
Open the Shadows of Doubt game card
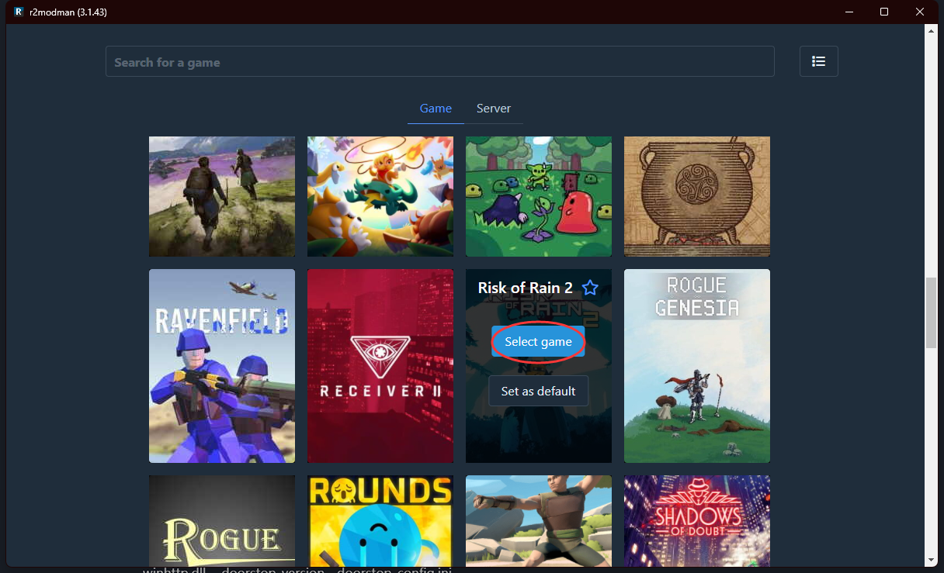tap(697, 520)
